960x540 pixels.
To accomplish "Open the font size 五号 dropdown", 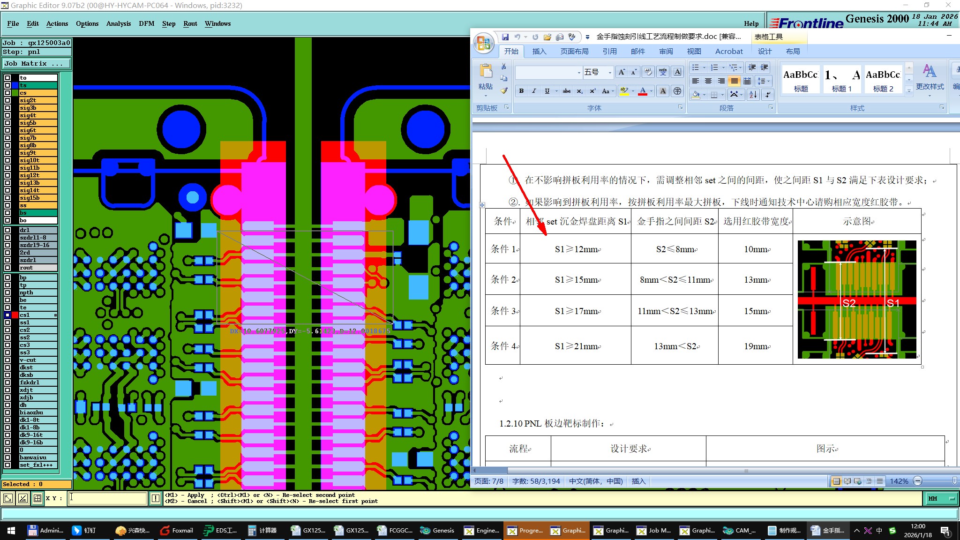I will (x=610, y=72).
